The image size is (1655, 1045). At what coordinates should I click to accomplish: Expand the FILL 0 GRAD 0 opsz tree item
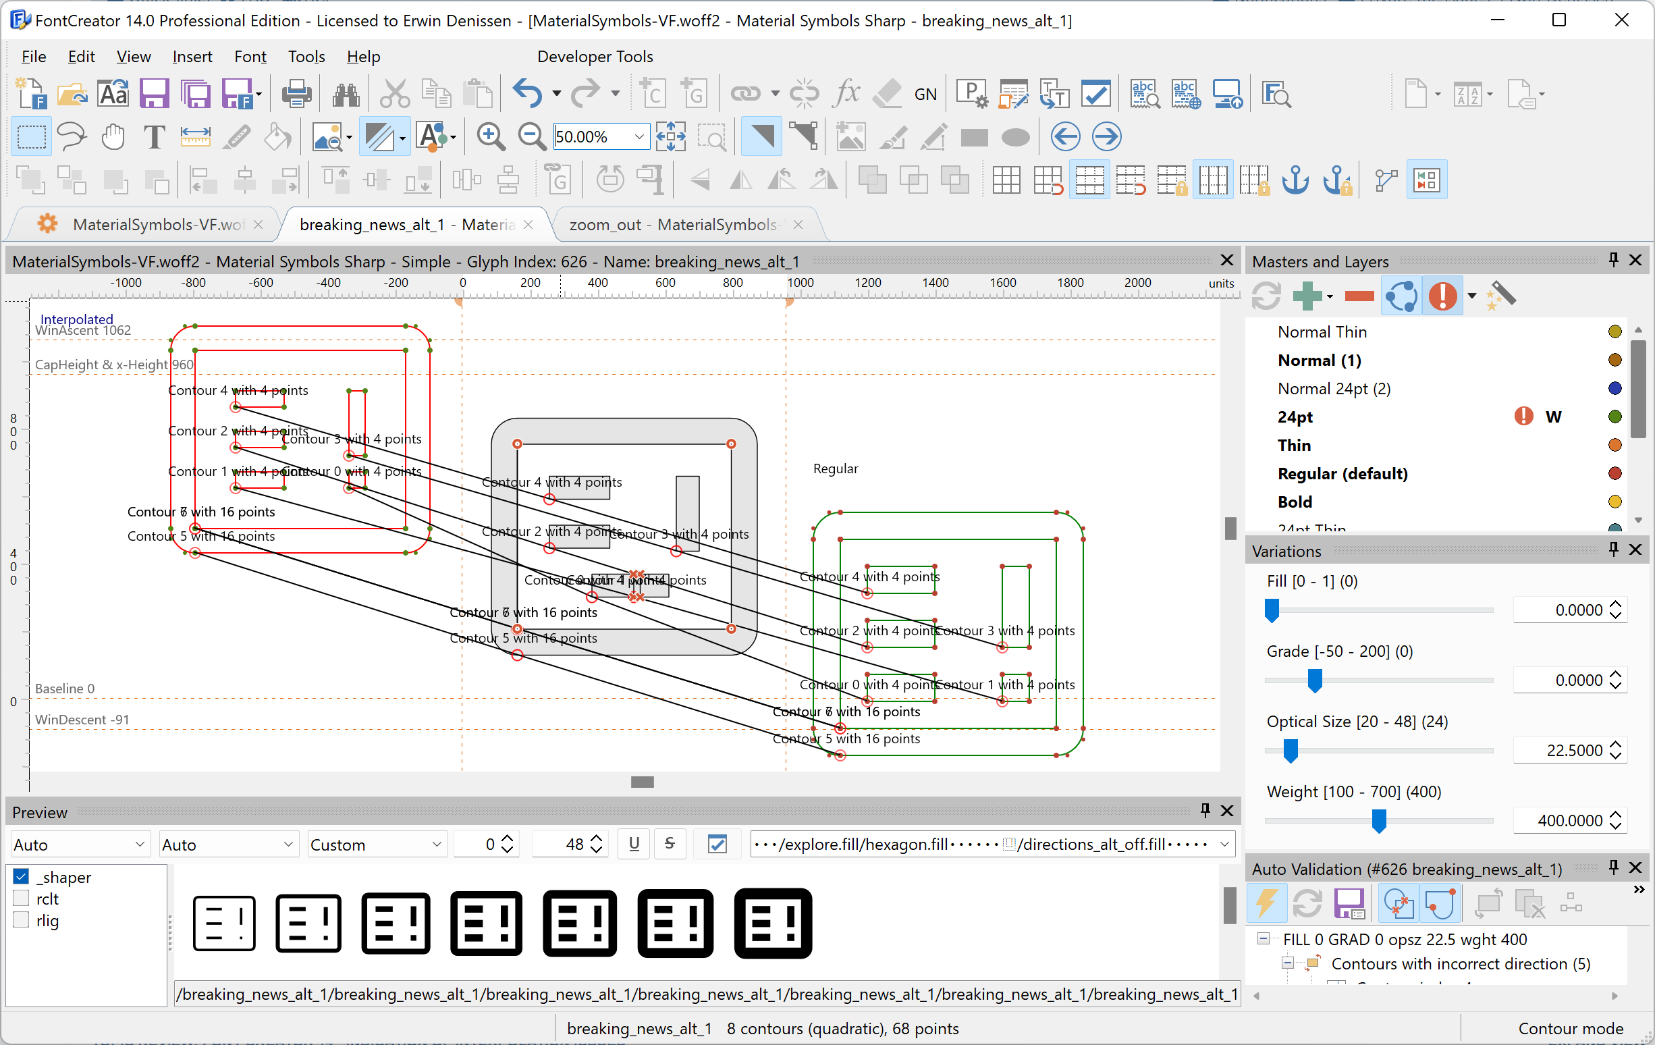1263,939
